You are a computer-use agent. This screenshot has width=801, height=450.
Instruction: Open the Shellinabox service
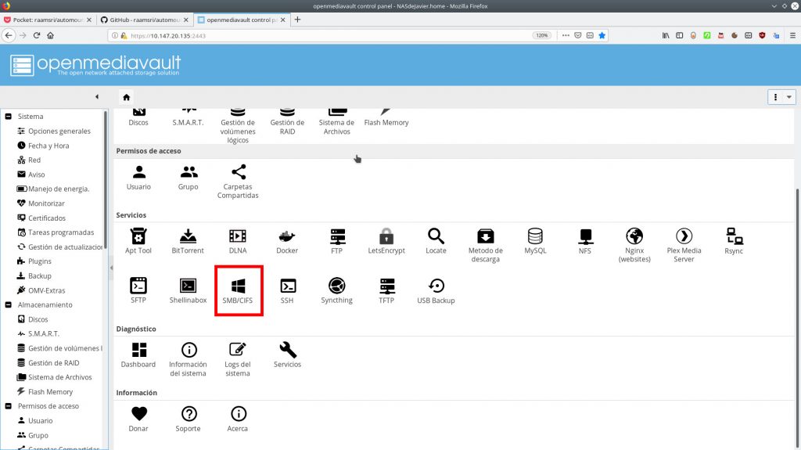pyautogui.click(x=188, y=290)
